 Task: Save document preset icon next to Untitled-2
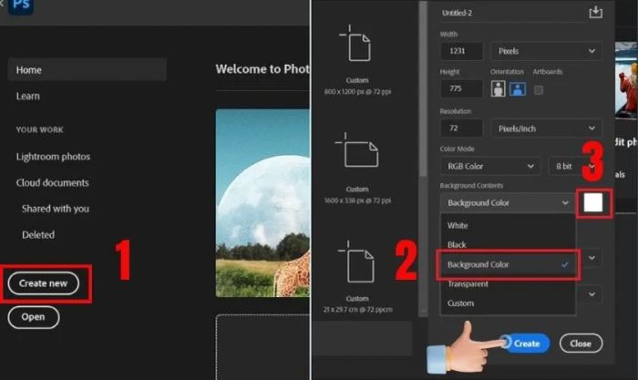(596, 12)
